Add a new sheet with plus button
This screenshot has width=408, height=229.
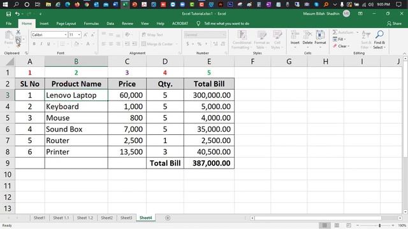[x=168, y=218]
